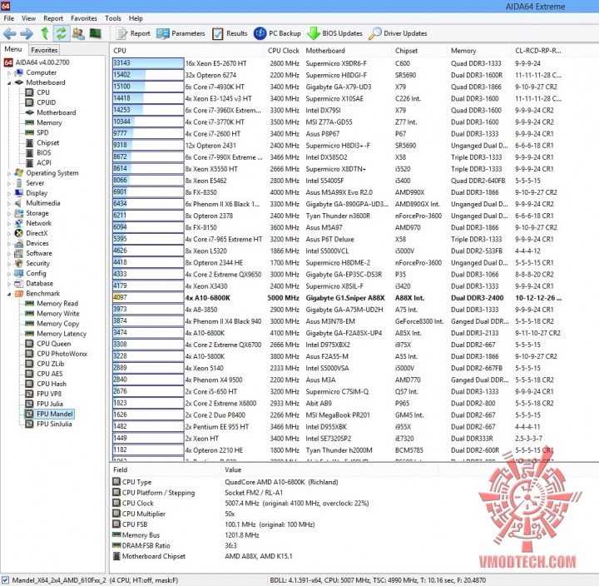Select the DirectX tree item
599x586 pixels.
(x=37, y=233)
